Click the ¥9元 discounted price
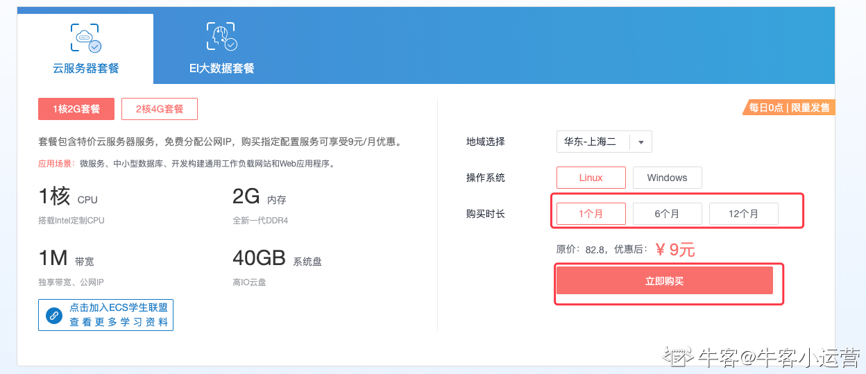The width and height of the screenshot is (866, 374). pyautogui.click(x=675, y=250)
